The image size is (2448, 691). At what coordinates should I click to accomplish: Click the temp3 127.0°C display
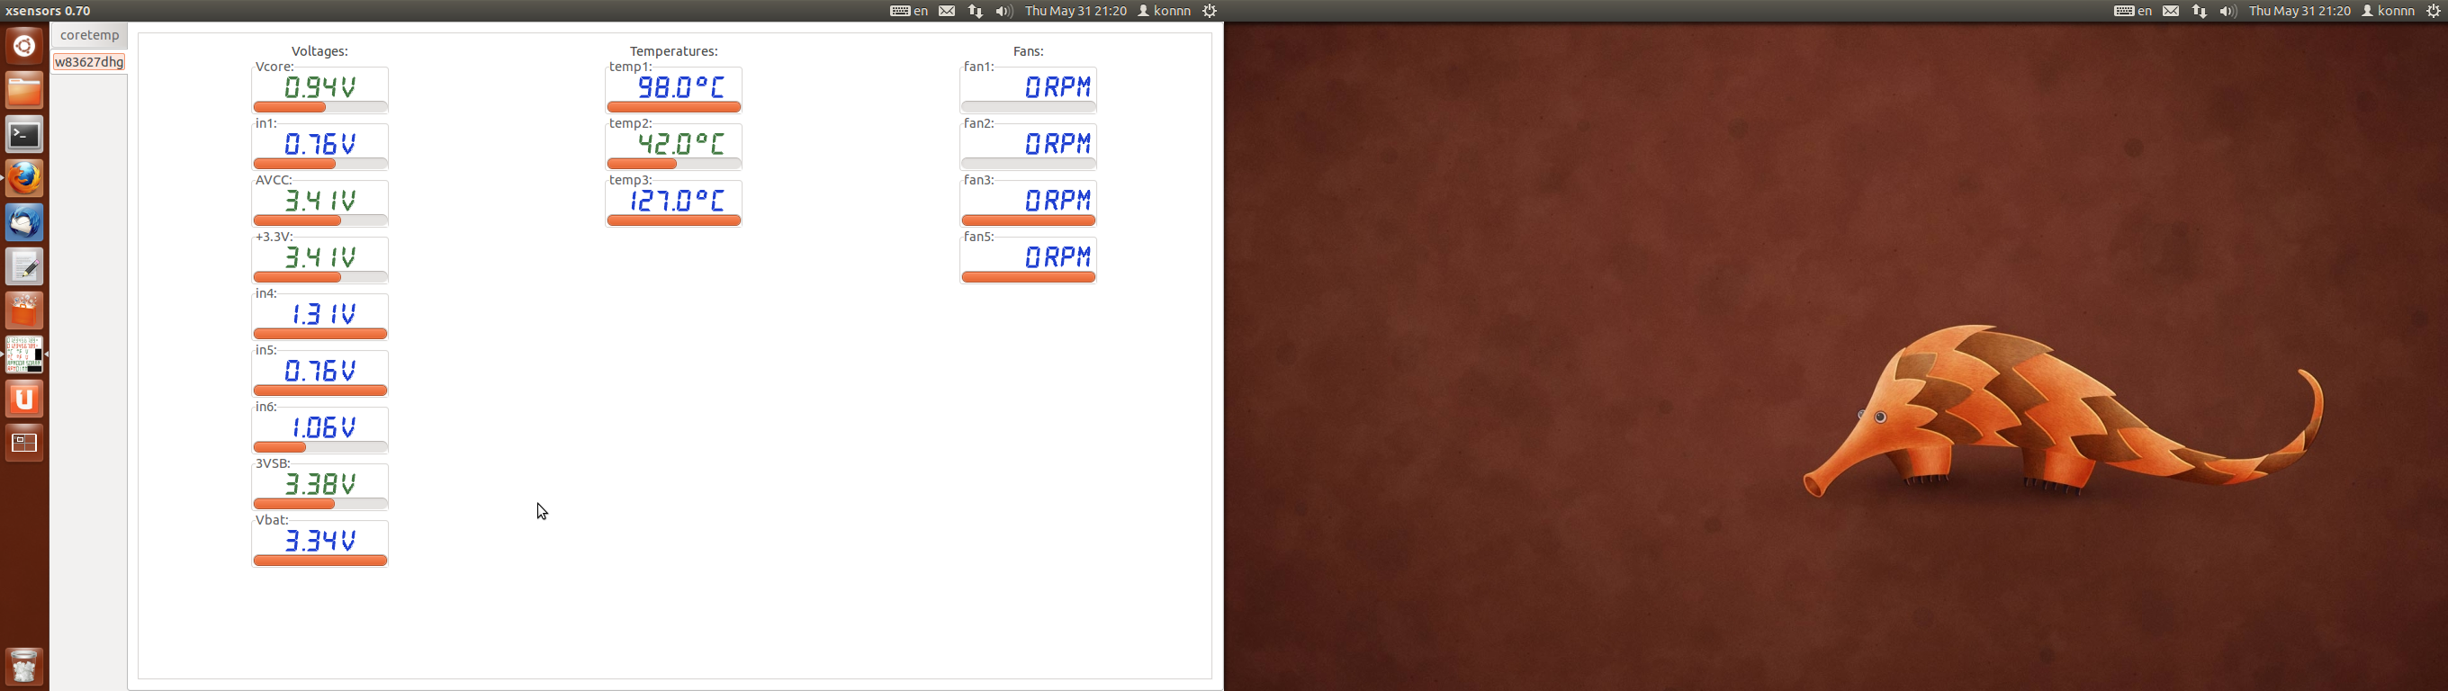coord(674,200)
